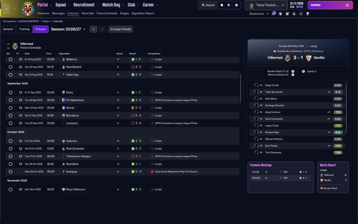This screenshot has width=358, height=224.
Task: Expand the Squad menu chevron
Action: click(x=68, y=5)
